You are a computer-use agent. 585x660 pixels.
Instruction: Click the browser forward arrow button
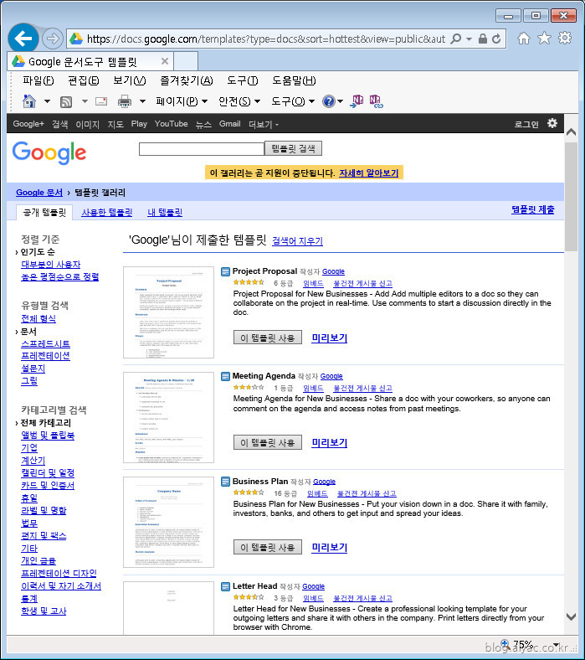click(x=53, y=39)
